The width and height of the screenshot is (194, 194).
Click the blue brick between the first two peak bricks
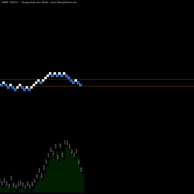[x=52, y=76]
